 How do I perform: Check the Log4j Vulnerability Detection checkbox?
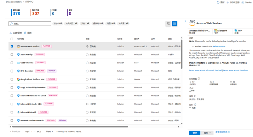click(x=12, y=88)
